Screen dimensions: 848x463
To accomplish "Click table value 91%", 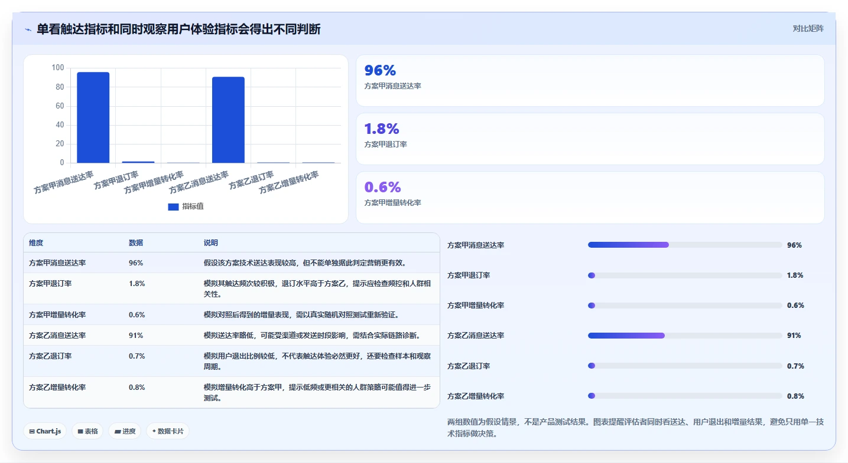I will coord(136,336).
